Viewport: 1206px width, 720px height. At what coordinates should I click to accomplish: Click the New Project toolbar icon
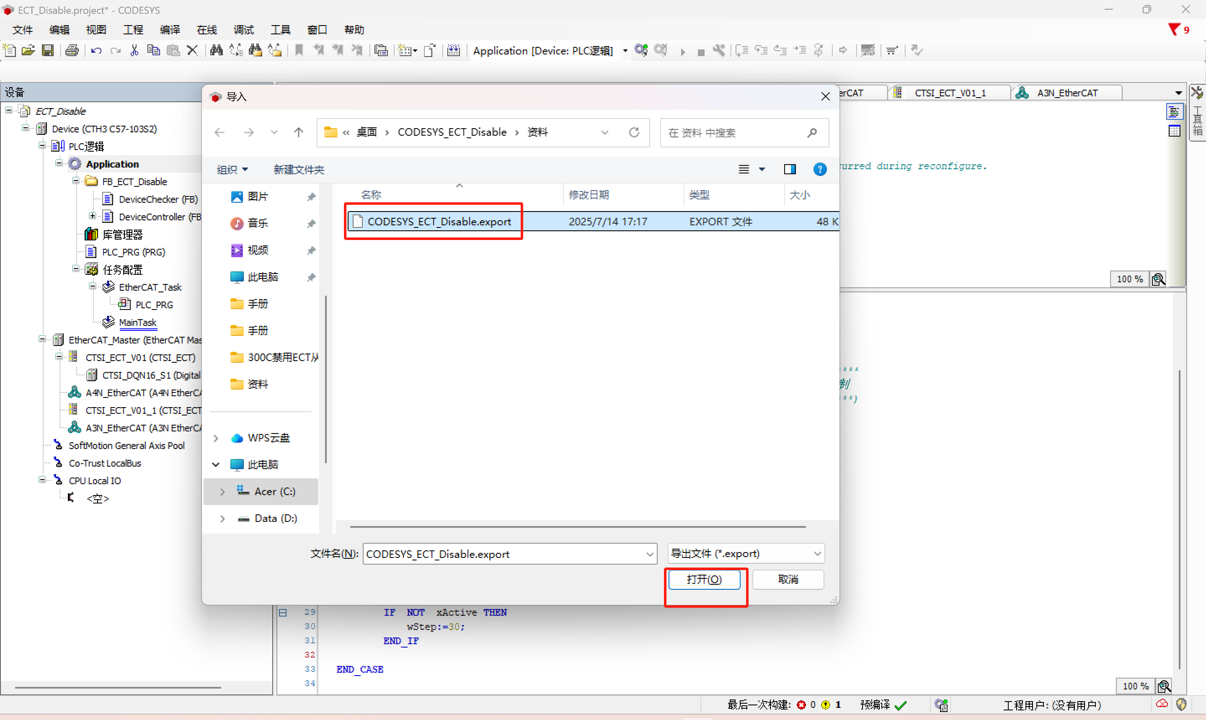click(x=10, y=50)
